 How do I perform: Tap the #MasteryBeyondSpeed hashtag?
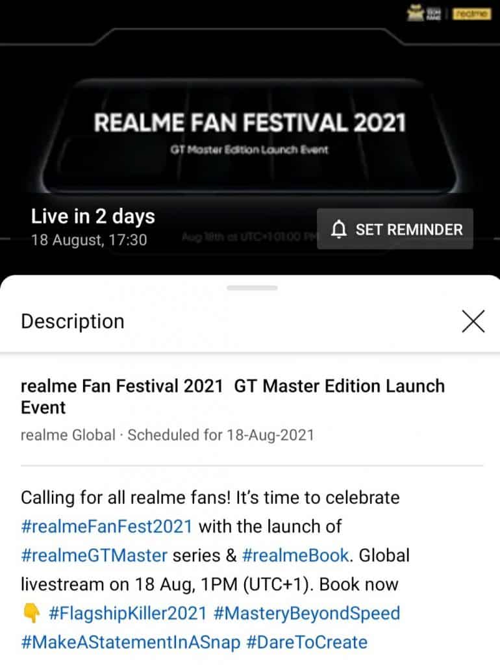[306, 613]
